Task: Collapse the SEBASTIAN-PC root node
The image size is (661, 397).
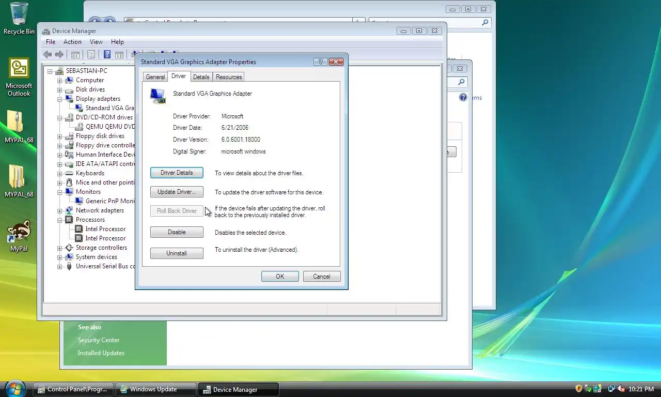Action: [x=50, y=71]
